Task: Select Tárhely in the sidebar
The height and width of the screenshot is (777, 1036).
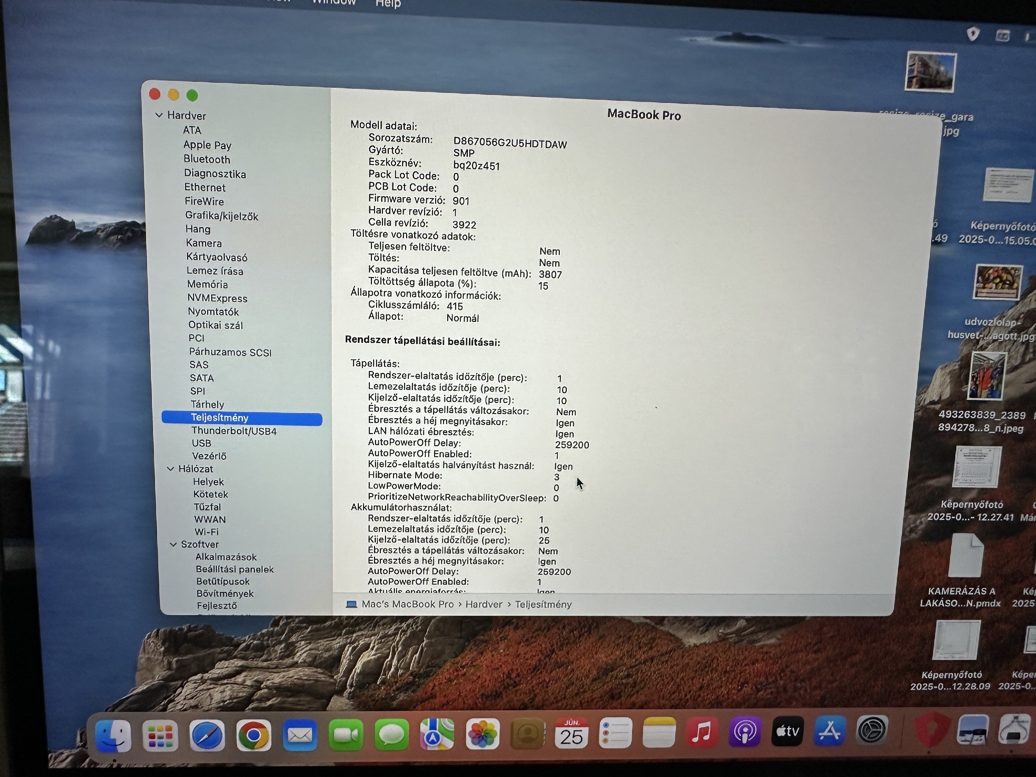Action: (x=207, y=404)
